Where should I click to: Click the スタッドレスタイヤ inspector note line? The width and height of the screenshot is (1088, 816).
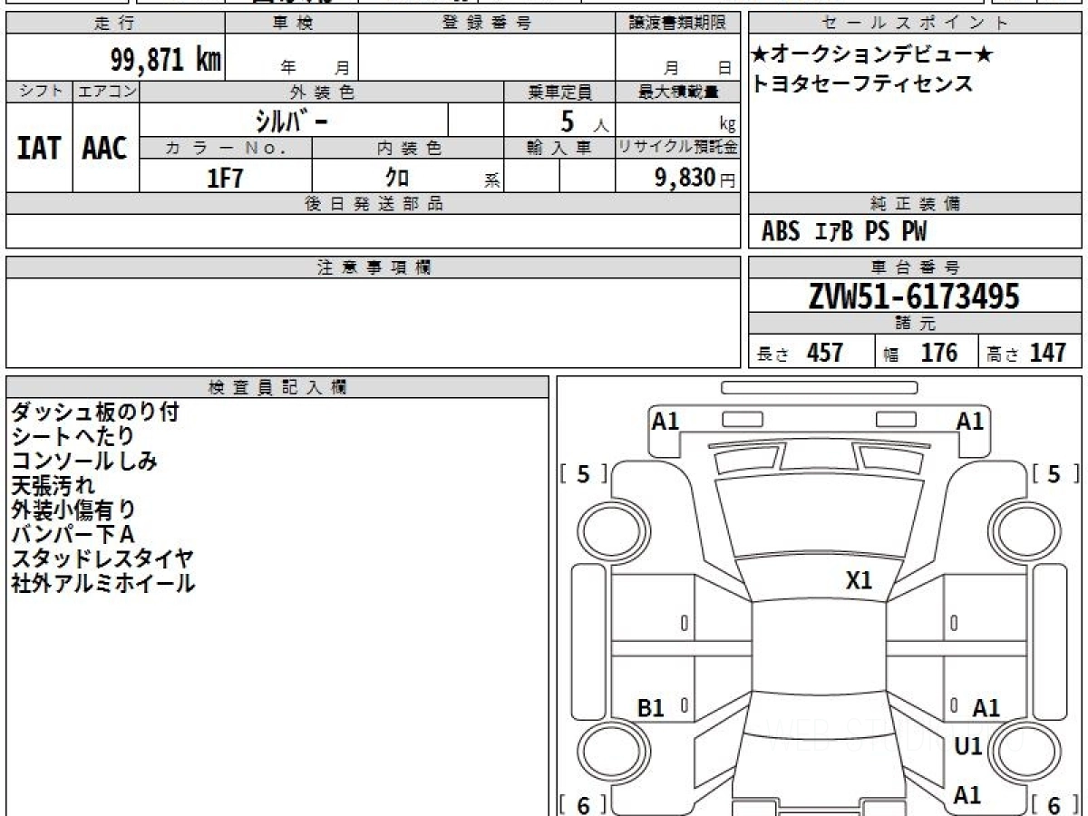[102, 559]
